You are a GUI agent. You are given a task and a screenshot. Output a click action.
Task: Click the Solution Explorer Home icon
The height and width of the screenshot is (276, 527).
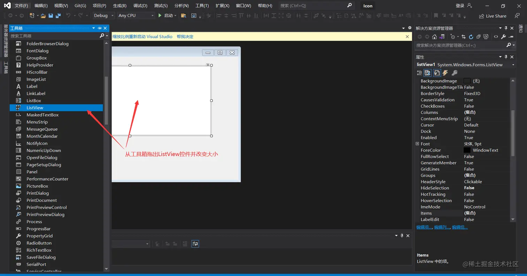click(434, 36)
